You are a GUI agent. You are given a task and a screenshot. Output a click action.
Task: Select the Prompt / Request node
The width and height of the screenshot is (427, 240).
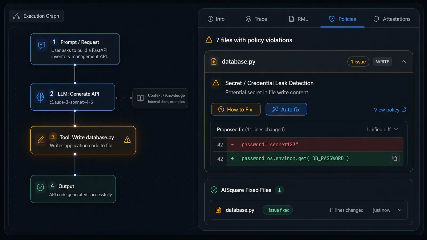coord(75,49)
